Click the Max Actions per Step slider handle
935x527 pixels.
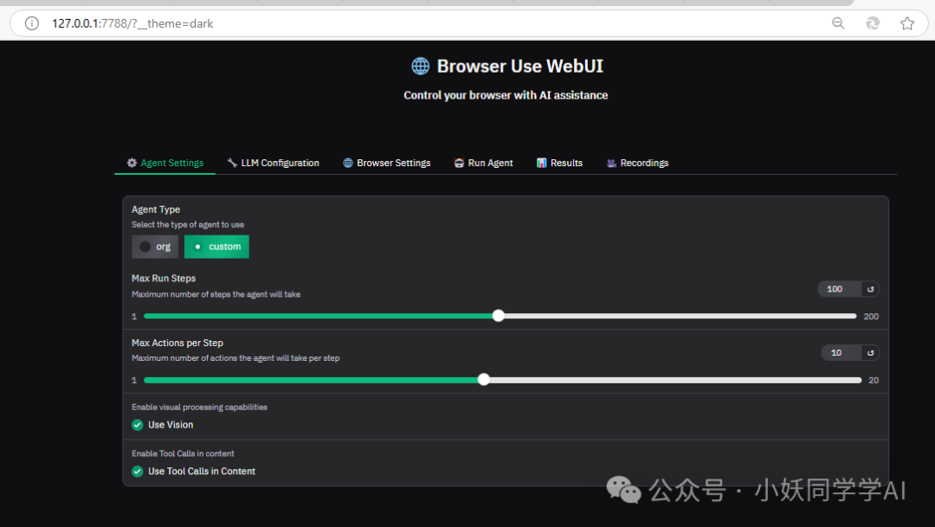pyautogui.click(x=484, y=380)
